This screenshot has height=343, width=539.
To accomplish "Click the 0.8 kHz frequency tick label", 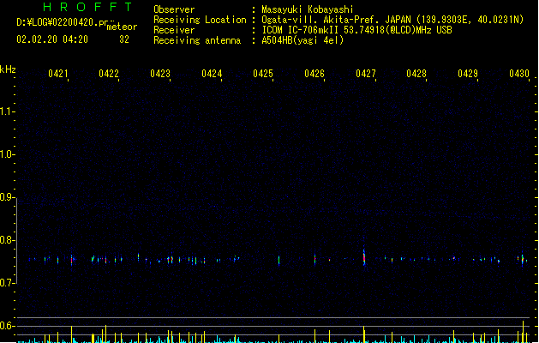I will click(7, 240).
